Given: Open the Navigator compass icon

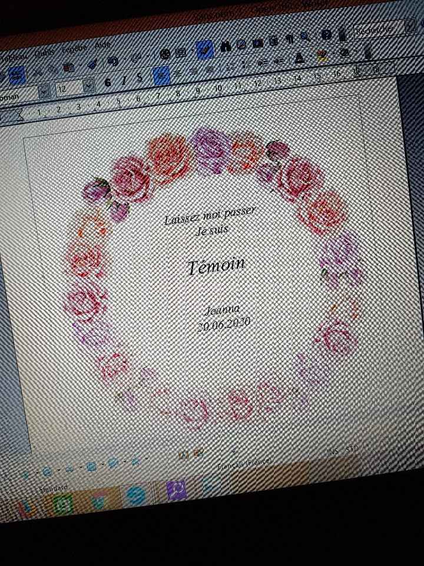Looking at the screenshot, I should [x=241, y=45].
